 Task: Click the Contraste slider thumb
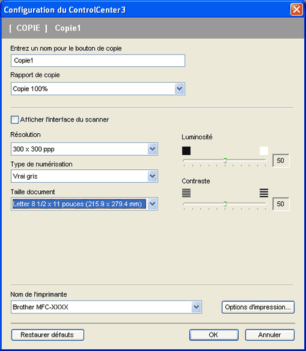[x=225, y=204]
